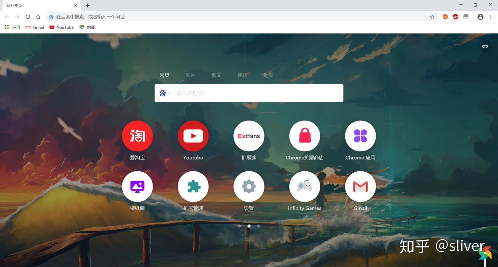Open Chrome's three-dot menu

click(x=491, y=17)
